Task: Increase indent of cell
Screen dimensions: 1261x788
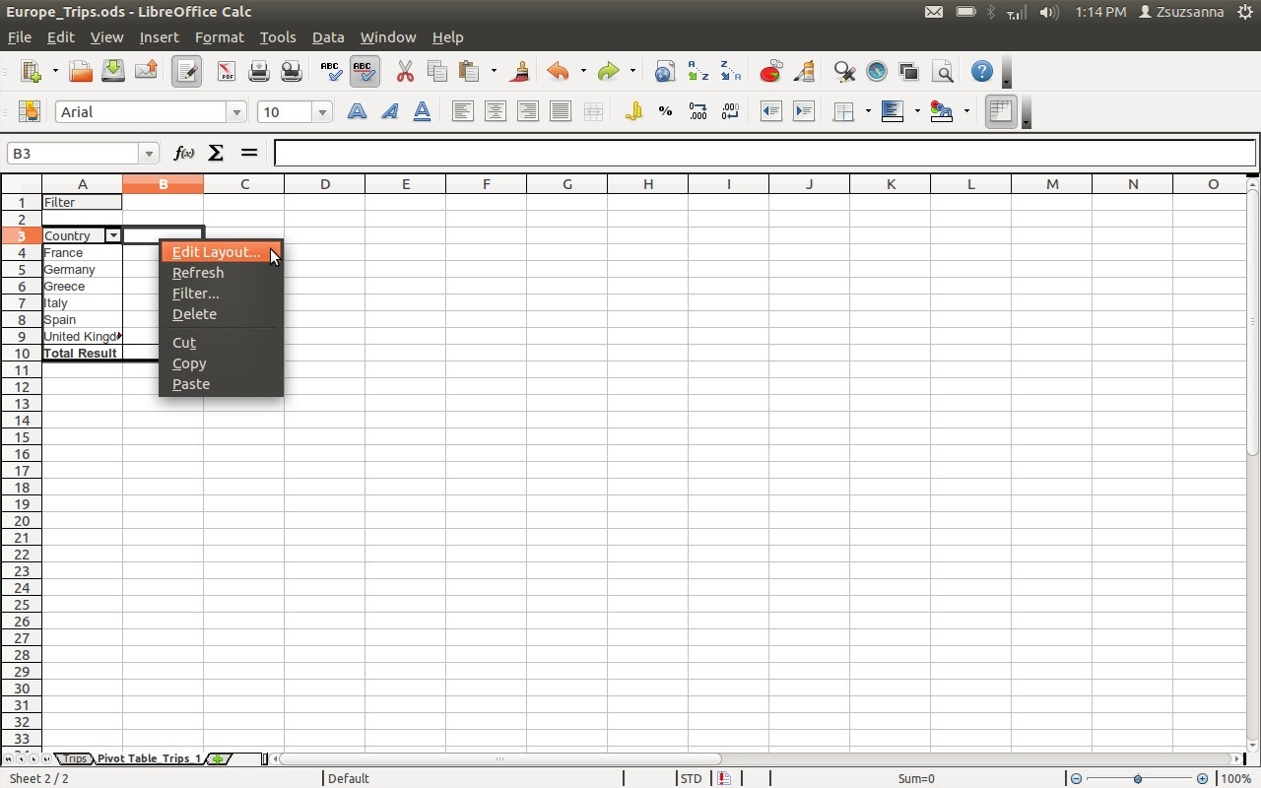Action: (804, 111)
